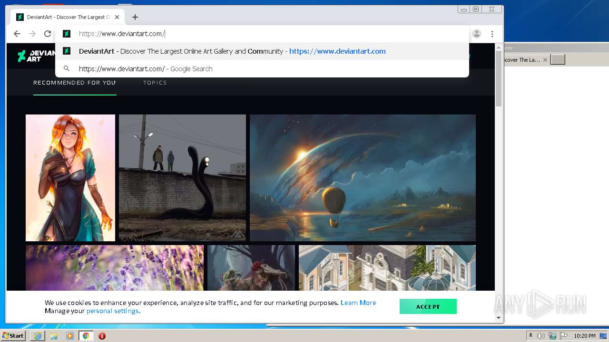Open the Chrome profile avatar
This screenshot has width=609, height=342.
[x=477, y=34]
